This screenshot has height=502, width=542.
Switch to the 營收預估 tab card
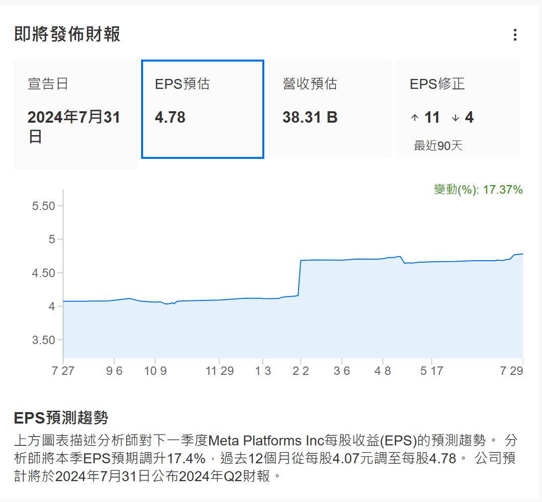tap(330, 109)
